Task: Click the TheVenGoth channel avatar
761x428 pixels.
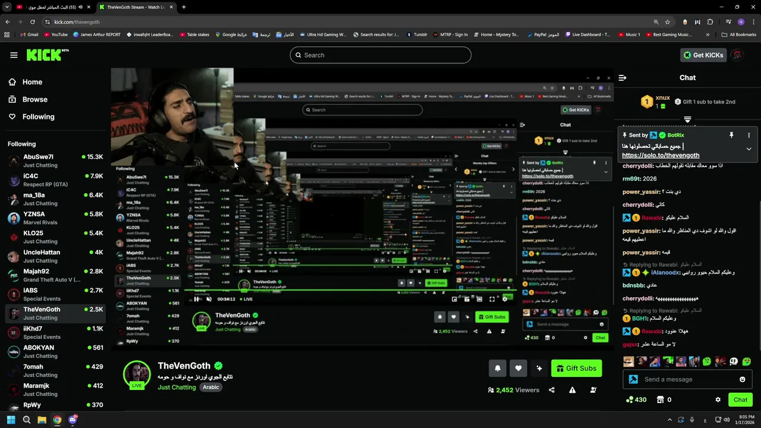Action: pyautogui.click(x=137, y=374)
